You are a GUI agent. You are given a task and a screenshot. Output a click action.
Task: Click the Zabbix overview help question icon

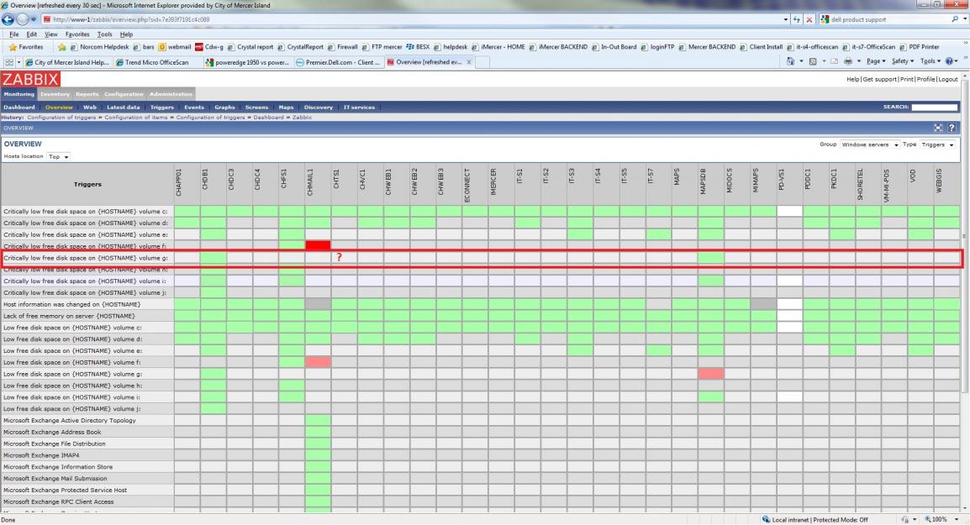[x=952, y=128]
